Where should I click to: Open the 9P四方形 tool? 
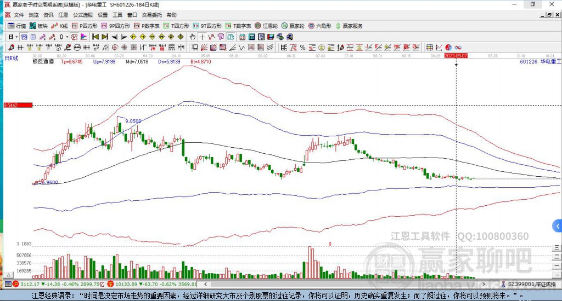coord(115,26)
